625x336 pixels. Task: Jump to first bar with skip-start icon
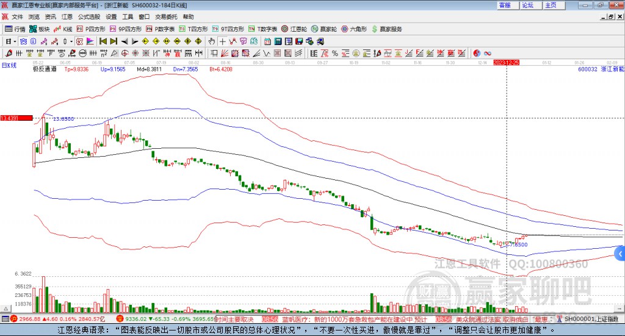103,41
